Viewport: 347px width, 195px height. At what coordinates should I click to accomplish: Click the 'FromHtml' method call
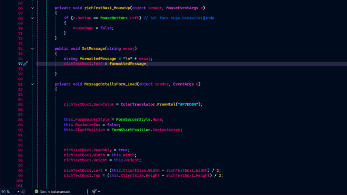click(x=166, y=104)
